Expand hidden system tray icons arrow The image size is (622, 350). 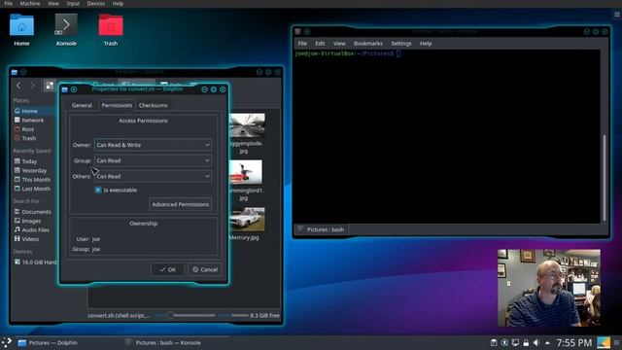[x=547, y=343]
